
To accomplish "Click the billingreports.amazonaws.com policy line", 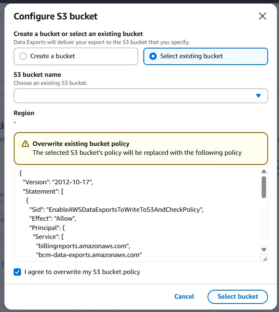I will (84, 246).
